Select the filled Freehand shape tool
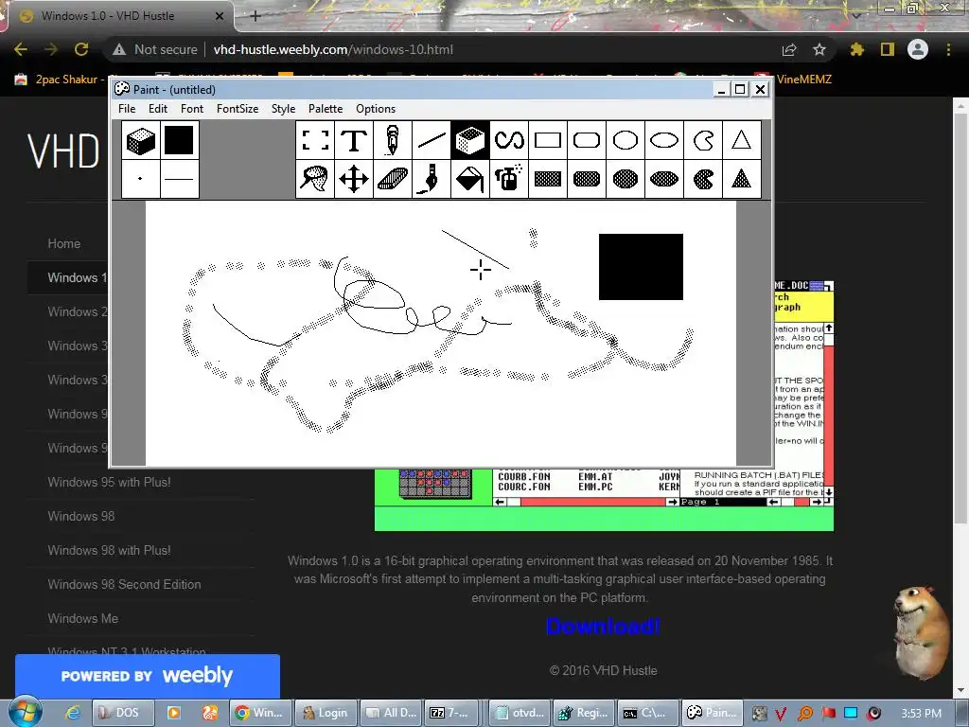Image resolution: width=969 pixels, height=727 pixels. 703,179
